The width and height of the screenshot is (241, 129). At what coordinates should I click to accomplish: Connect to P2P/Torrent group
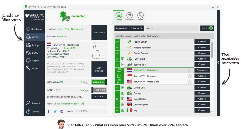(202, 59)
